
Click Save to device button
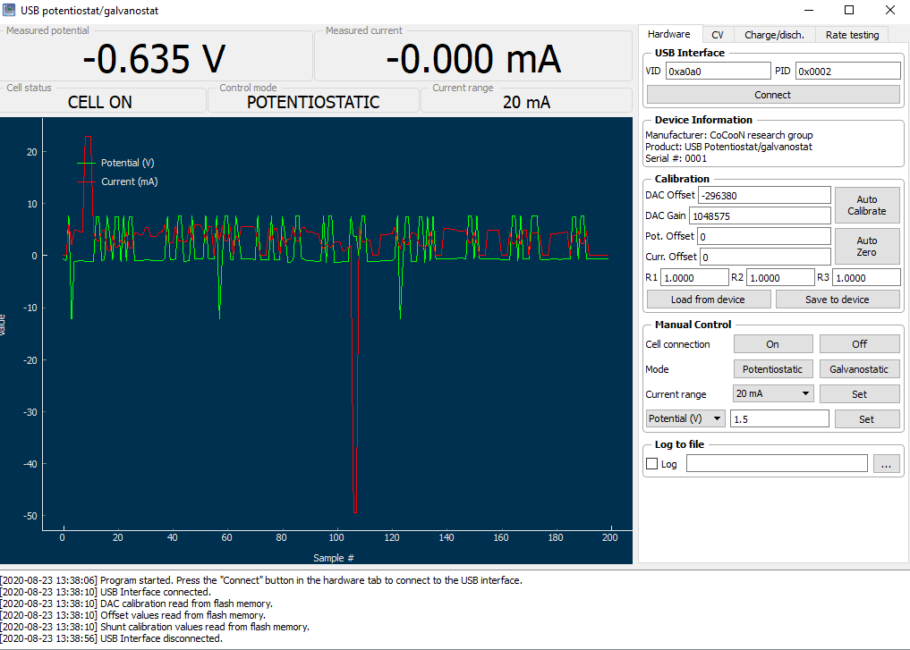[x=837, y=300]
